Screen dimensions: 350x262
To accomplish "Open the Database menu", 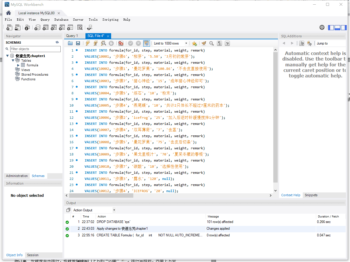I will pos(62,20).
